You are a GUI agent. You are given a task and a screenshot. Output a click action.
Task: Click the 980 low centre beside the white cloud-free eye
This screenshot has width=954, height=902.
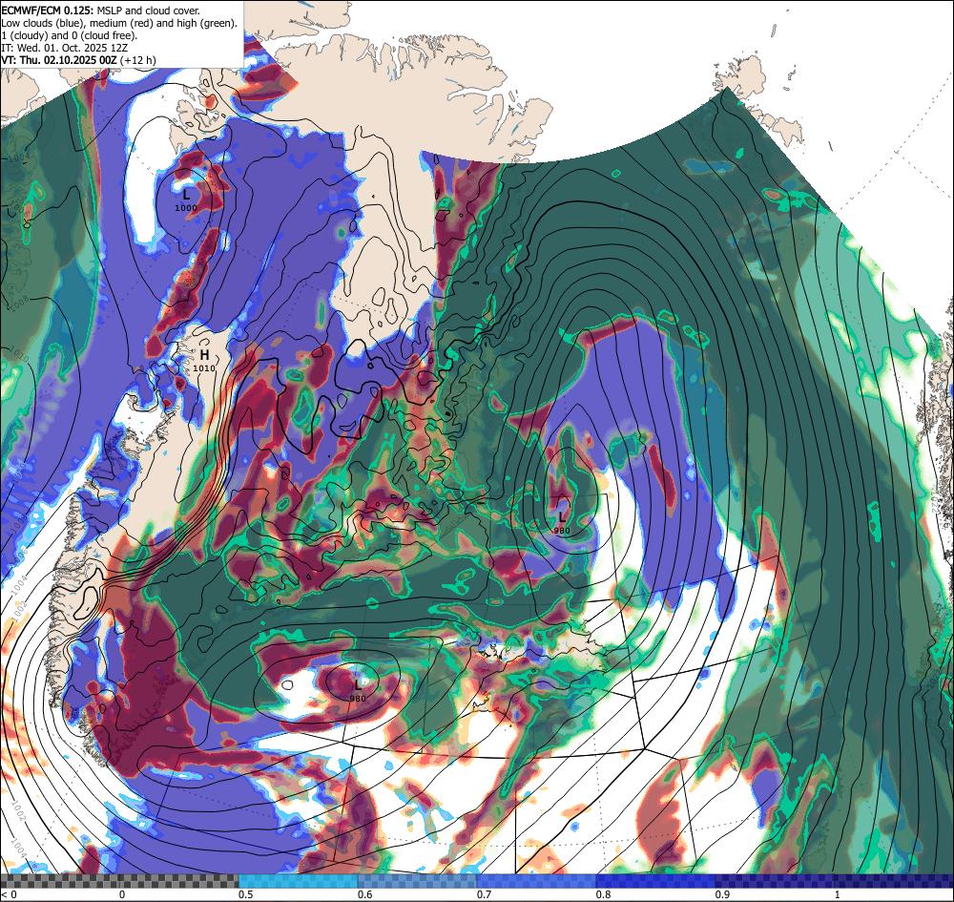point(358,685)
